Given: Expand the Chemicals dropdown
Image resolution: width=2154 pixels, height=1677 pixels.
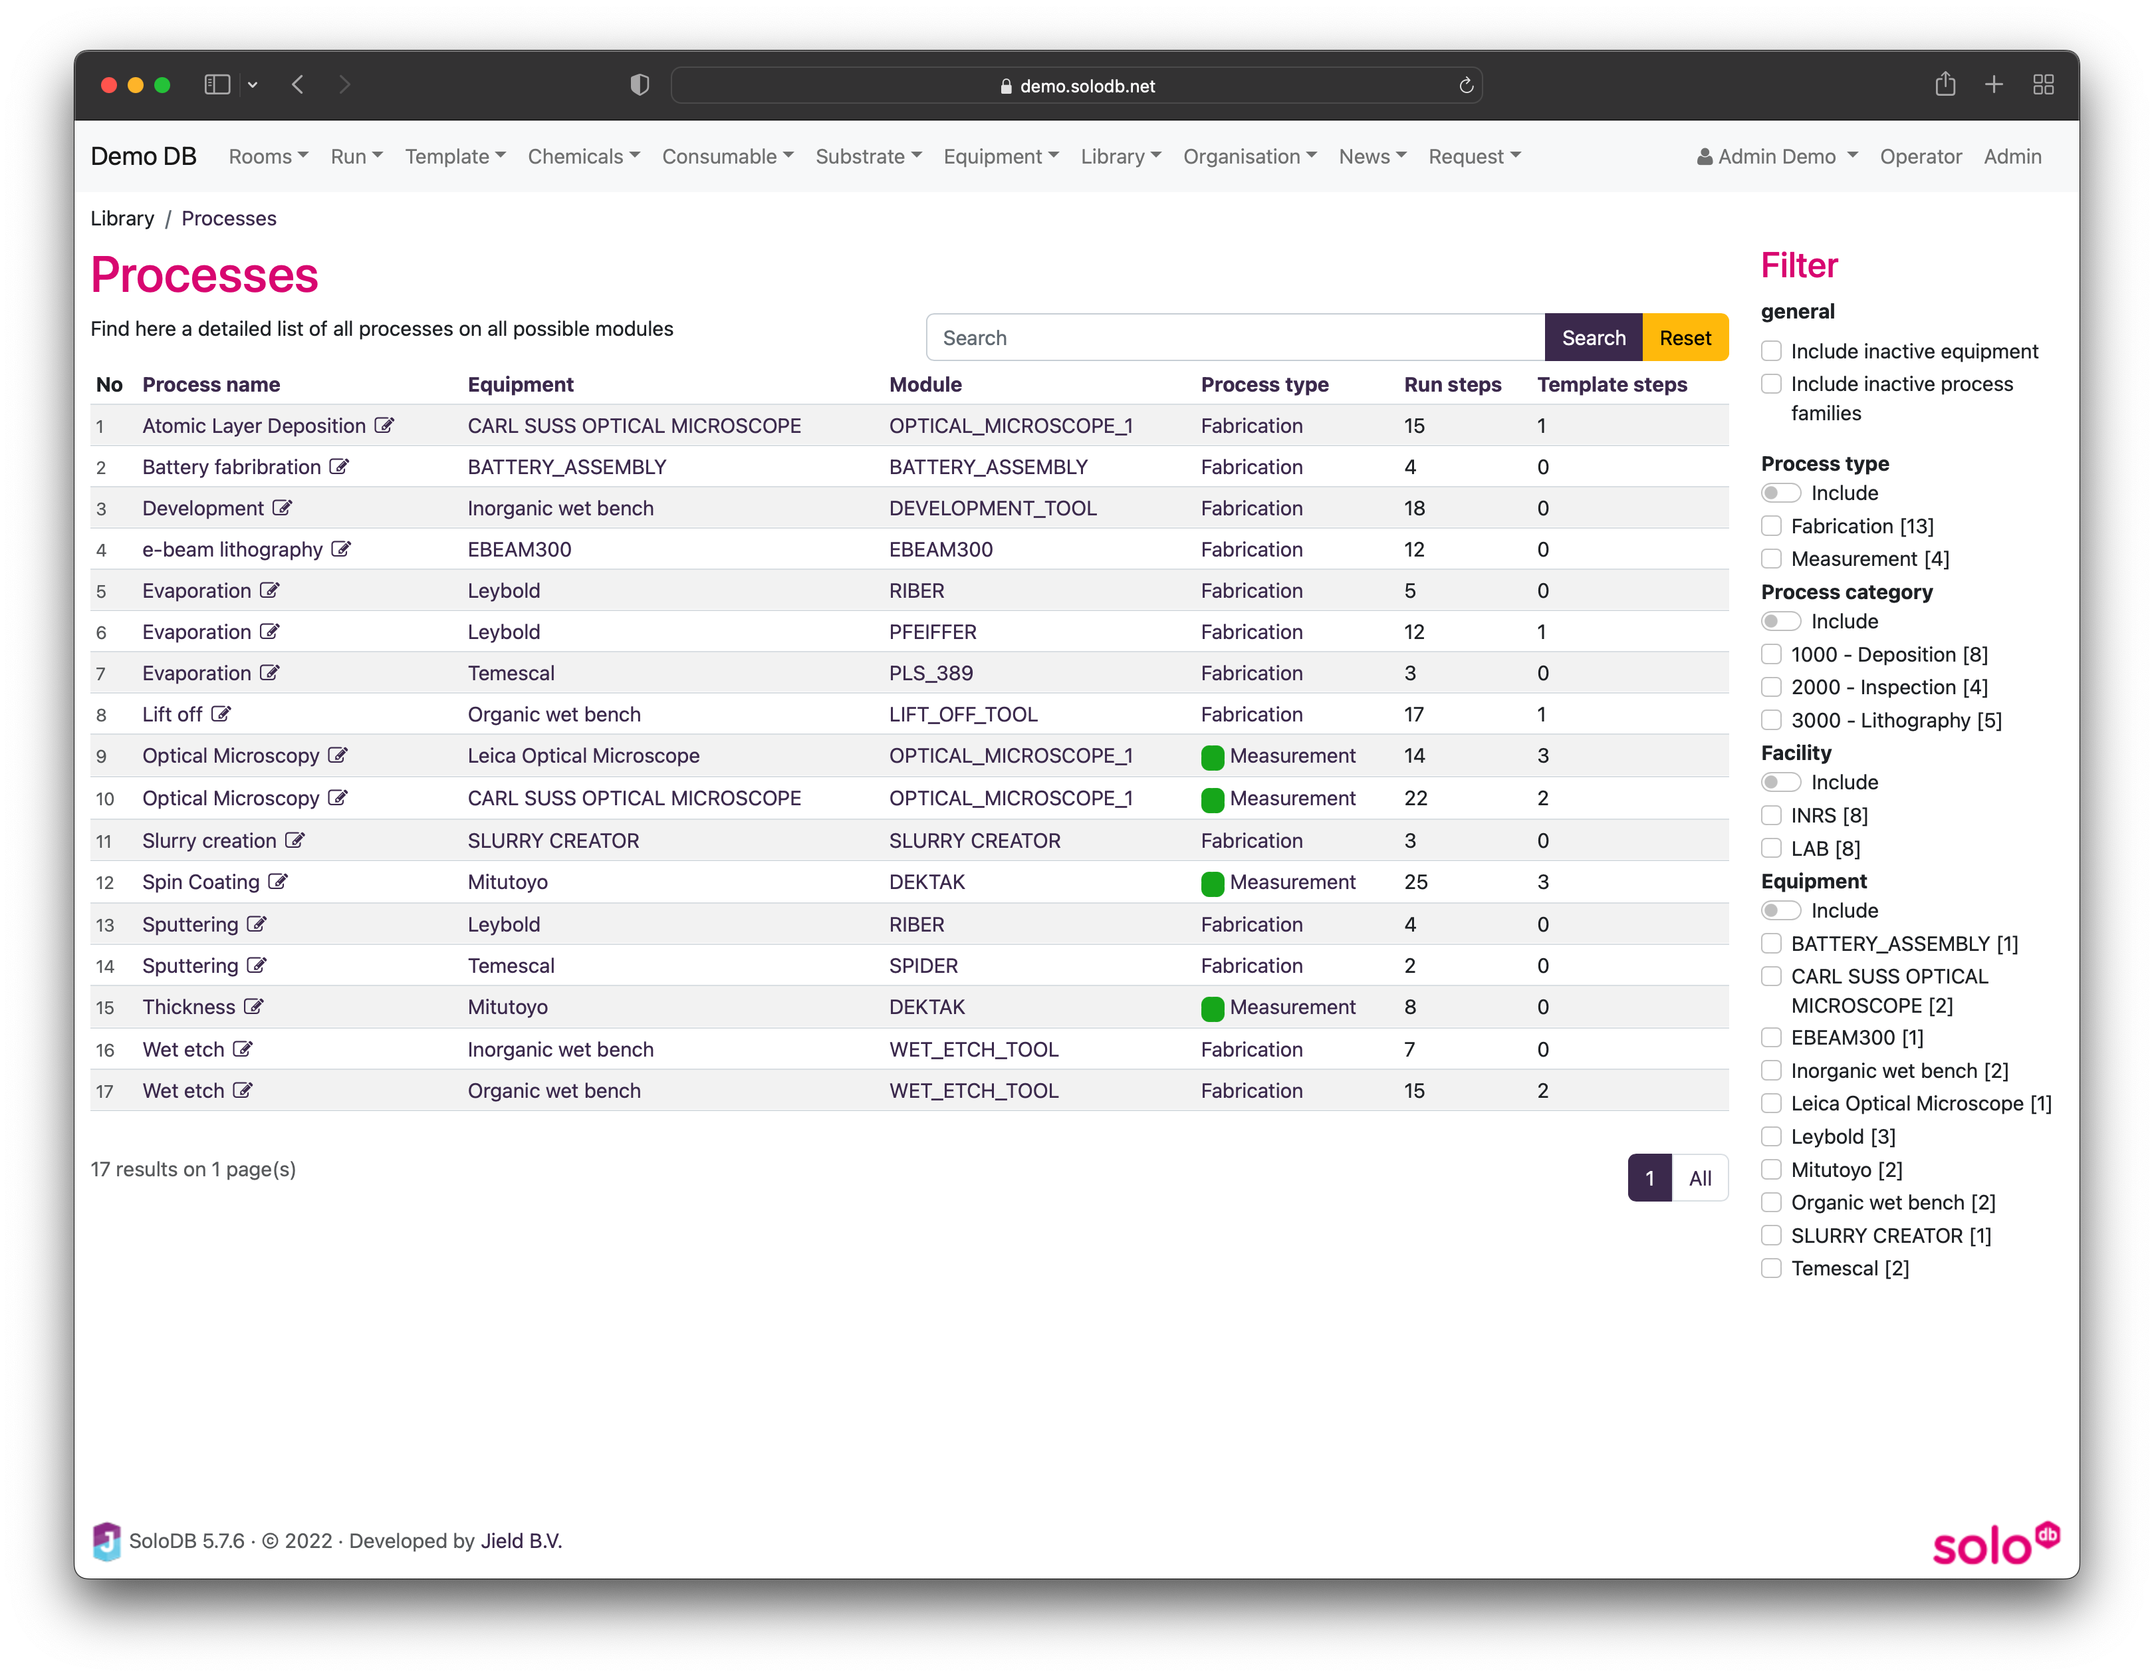Looking at the screenshot, I should 584,156.
